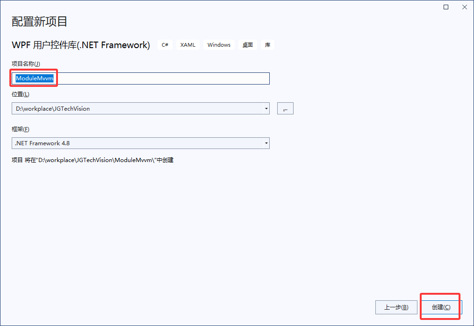This screenshot has height=326, width=474.
Task: Click the "..." browse folder button
Action: click(285, 108)
